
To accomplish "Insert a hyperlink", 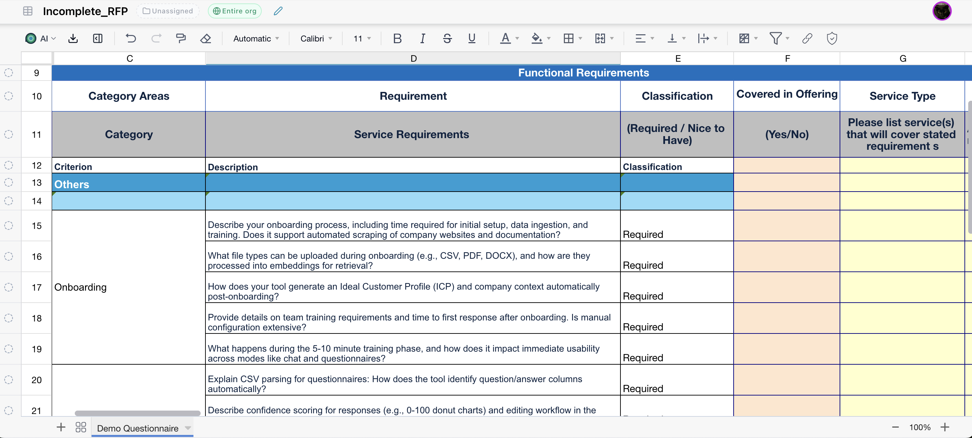I will click(x=807, y=38).
